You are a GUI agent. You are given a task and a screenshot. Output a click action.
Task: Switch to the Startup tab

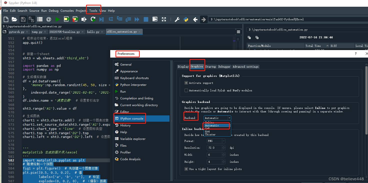[x=210, y=67]
